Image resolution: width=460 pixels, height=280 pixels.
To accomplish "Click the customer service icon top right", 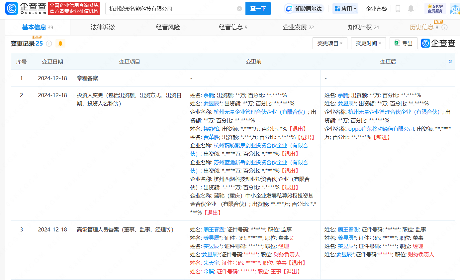I will point(454,9).
